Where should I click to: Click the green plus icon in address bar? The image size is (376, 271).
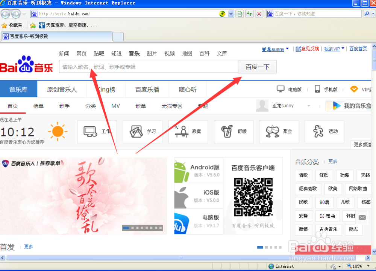click(222, 14)
